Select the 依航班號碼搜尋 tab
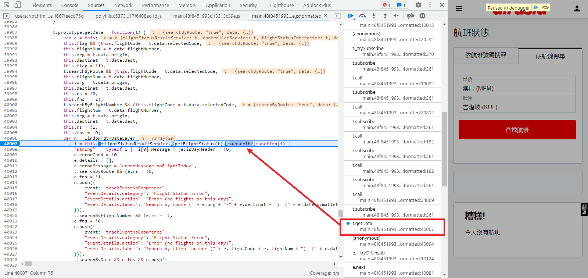The image size is (588, 278). click(486, 56)
